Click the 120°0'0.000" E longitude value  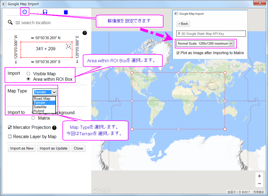tap(77, 47)
